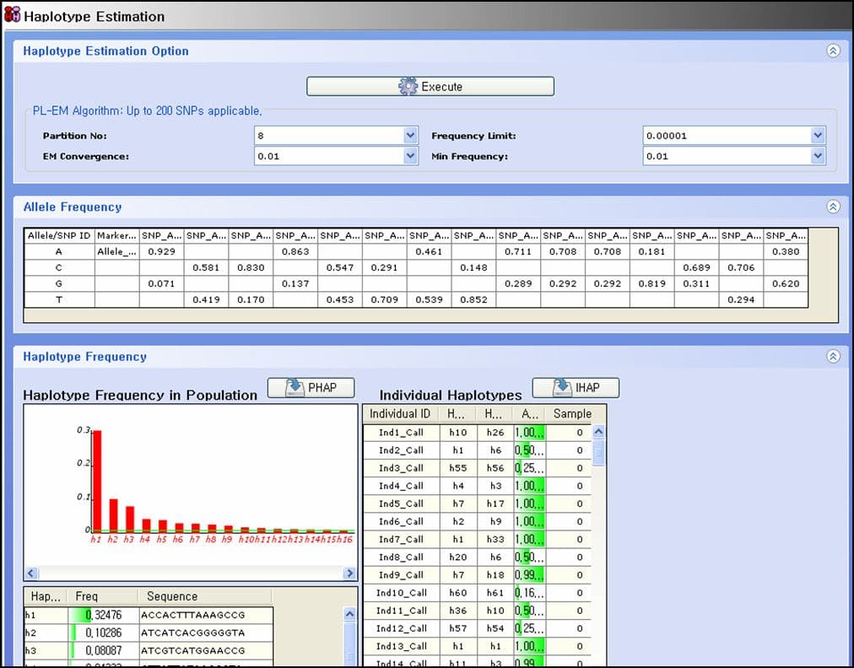
Task: Open the Min Frequency dropdown
Action: [817, 156]
